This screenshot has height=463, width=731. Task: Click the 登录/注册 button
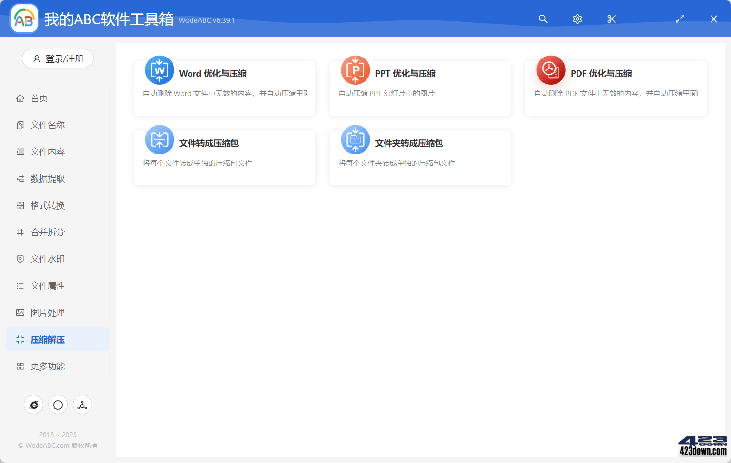coord(58,58)
